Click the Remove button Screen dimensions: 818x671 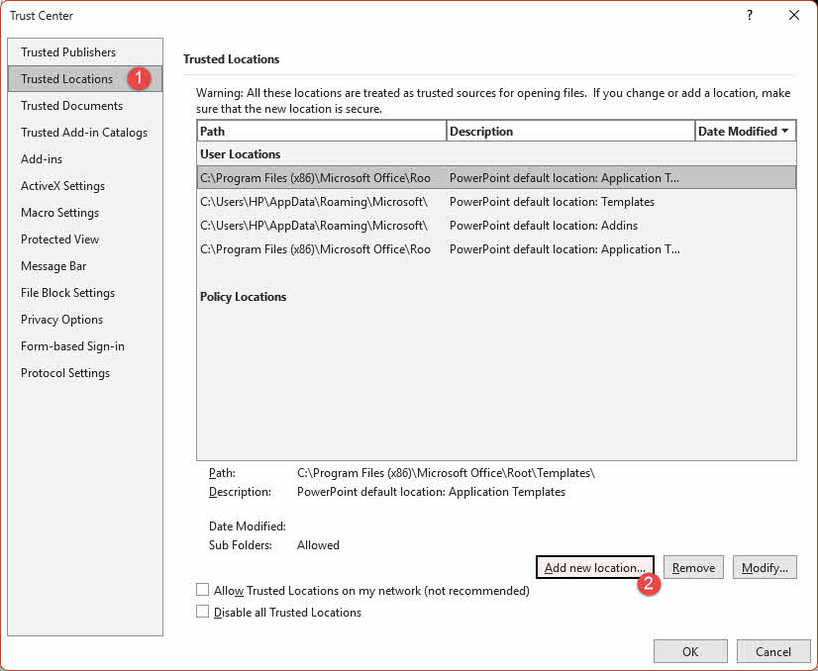click(692, 567)
